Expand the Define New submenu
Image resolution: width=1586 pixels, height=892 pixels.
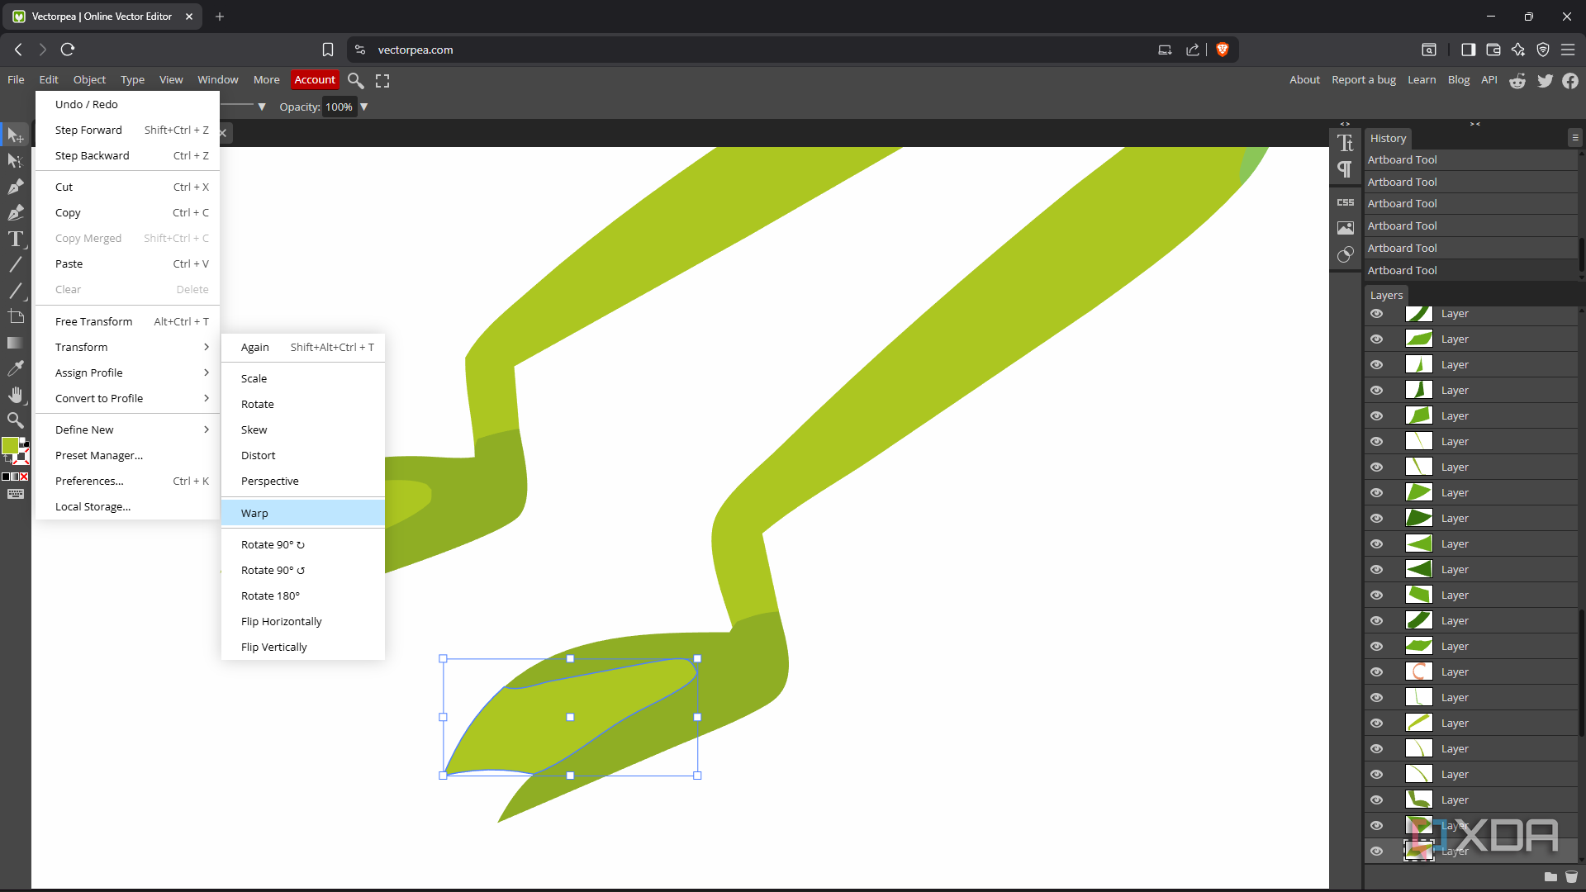(x=128, y=429)
